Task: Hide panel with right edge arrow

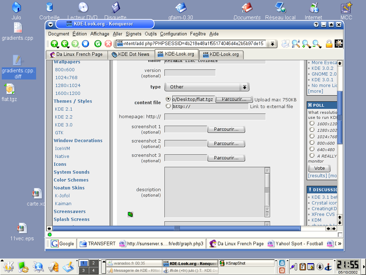Action: [364, 266]
